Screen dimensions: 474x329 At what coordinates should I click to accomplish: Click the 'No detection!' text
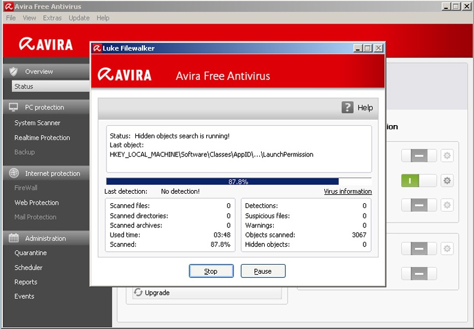click(x=180, y=191)
